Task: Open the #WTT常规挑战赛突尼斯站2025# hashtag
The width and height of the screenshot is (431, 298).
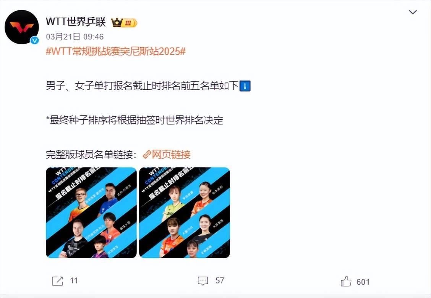Action: point(116,51)
